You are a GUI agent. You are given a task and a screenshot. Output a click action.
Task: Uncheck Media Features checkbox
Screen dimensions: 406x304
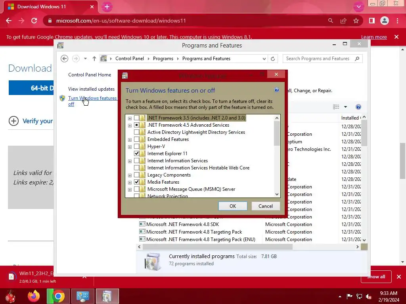(x=136, y=182)
